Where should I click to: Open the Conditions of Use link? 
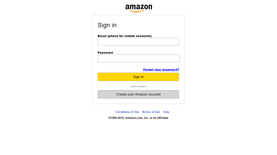tap(127, 112)
